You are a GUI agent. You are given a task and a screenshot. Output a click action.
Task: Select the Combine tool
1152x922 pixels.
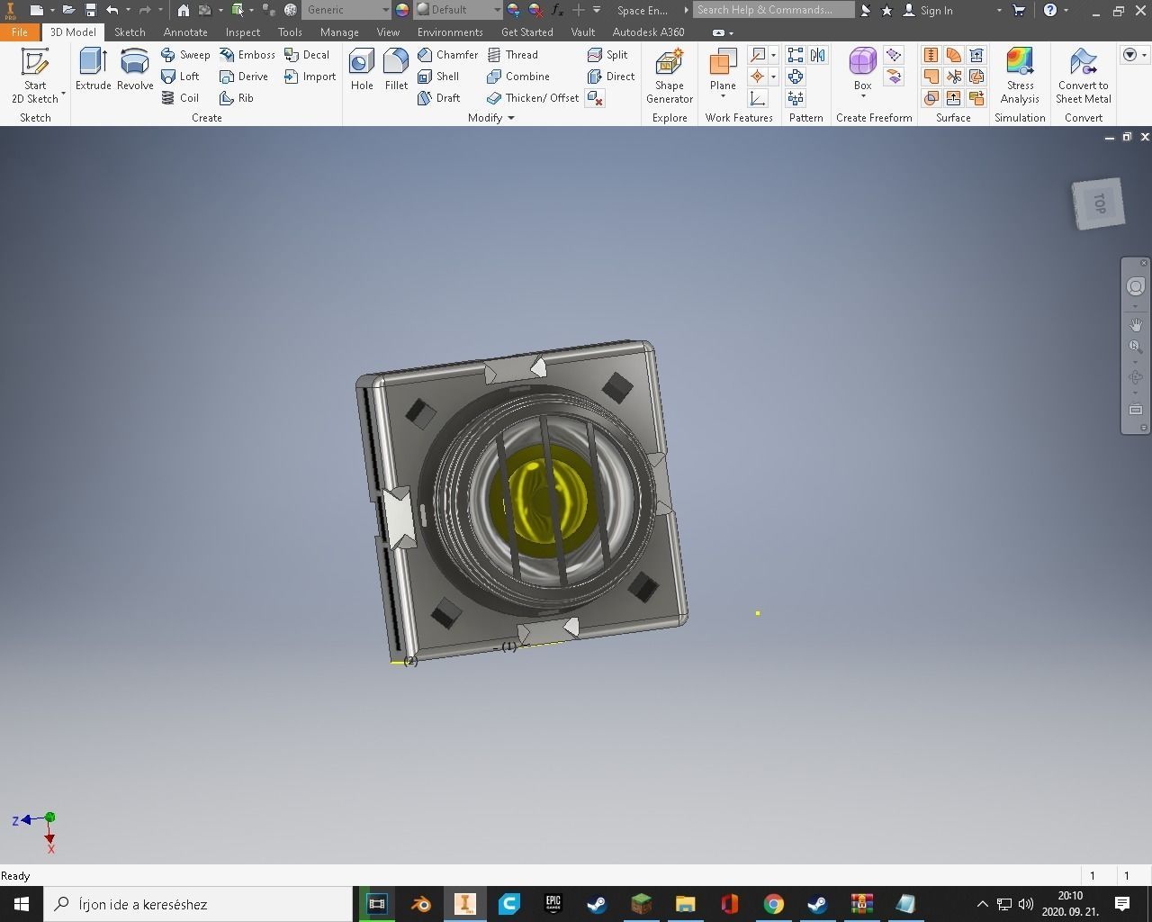pos(521,76)
